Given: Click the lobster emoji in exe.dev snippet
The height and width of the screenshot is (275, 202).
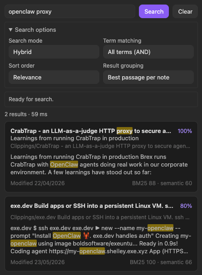Looking at the screenshot, I should pos(86,236).
